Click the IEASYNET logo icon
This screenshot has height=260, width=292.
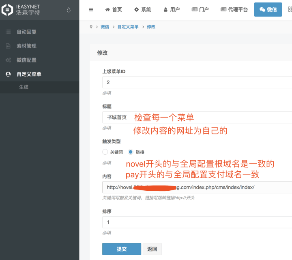coord(7,10)
